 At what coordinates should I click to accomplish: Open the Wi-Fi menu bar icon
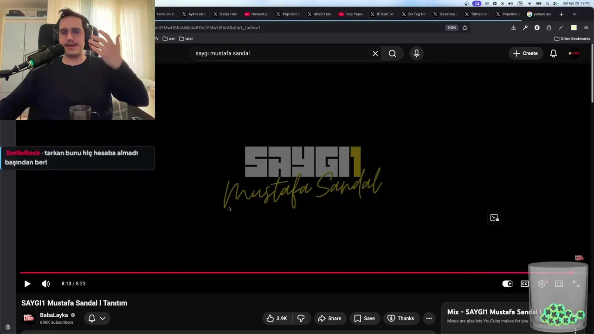529,3
